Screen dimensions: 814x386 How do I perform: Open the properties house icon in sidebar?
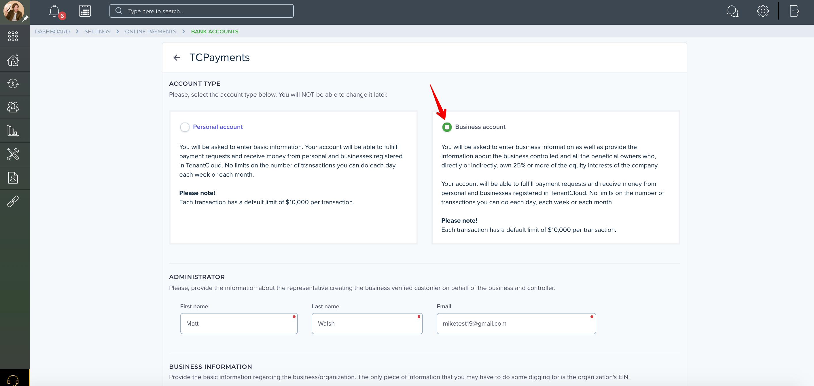[13, 60]
